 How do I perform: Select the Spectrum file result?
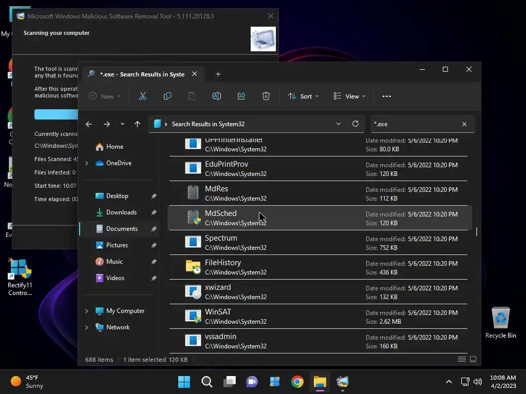click(x=320, y=243)
